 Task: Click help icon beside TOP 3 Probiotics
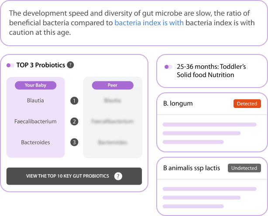(71, 65)
